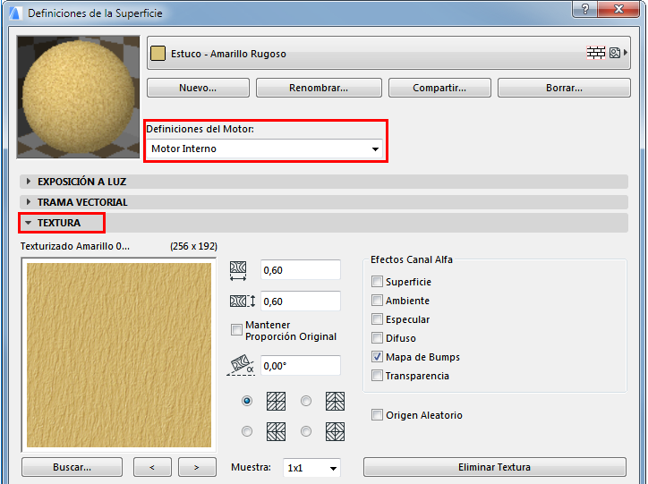Screen dimensions: 648x484
Task: Select the third tiling radio button
Action: tap(247, 431)
